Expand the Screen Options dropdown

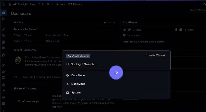click(x=197, y=10)
